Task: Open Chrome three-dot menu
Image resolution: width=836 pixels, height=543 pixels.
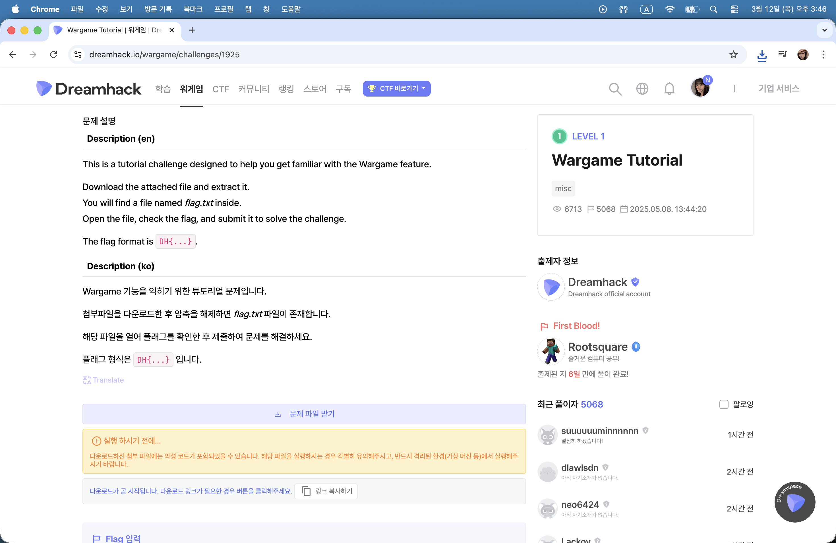Action: 823,55
